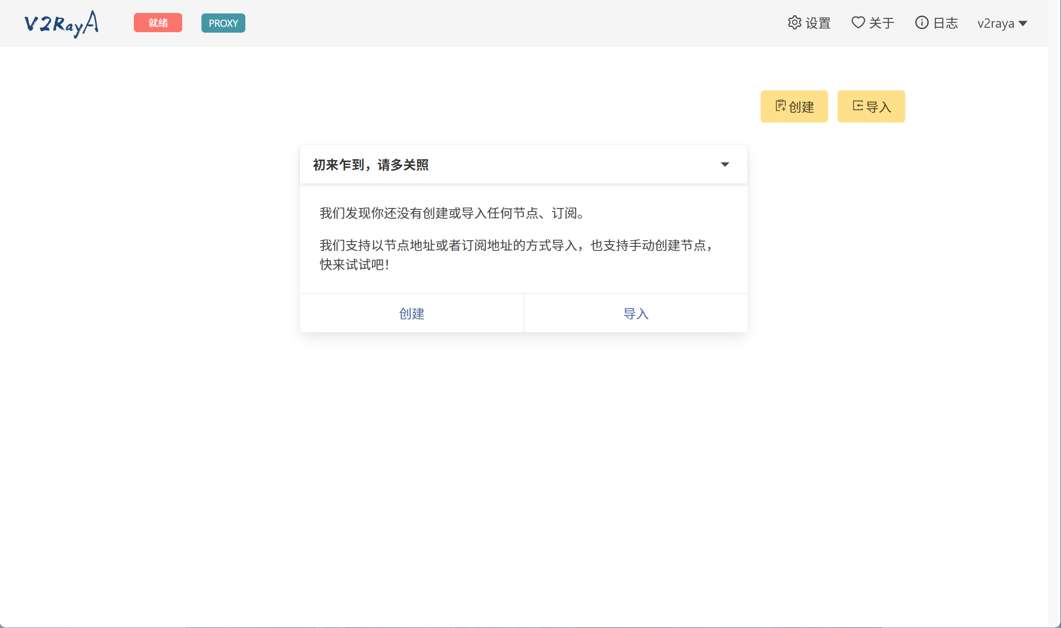Image resolution: width=1061 pixels, height=628 pixels.
Task: Toggle the red 就绪 status tag
Action: 158,23
